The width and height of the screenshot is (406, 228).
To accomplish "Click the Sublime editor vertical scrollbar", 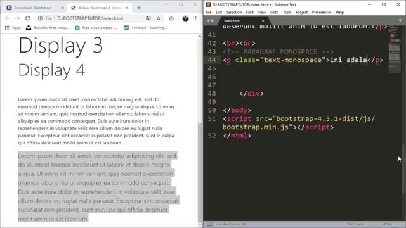I will tap(403, 169).
